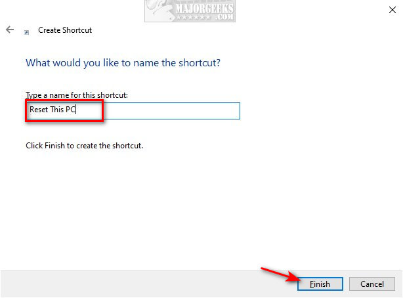Click the red arrow pointing at Finish

pos(280,274)
